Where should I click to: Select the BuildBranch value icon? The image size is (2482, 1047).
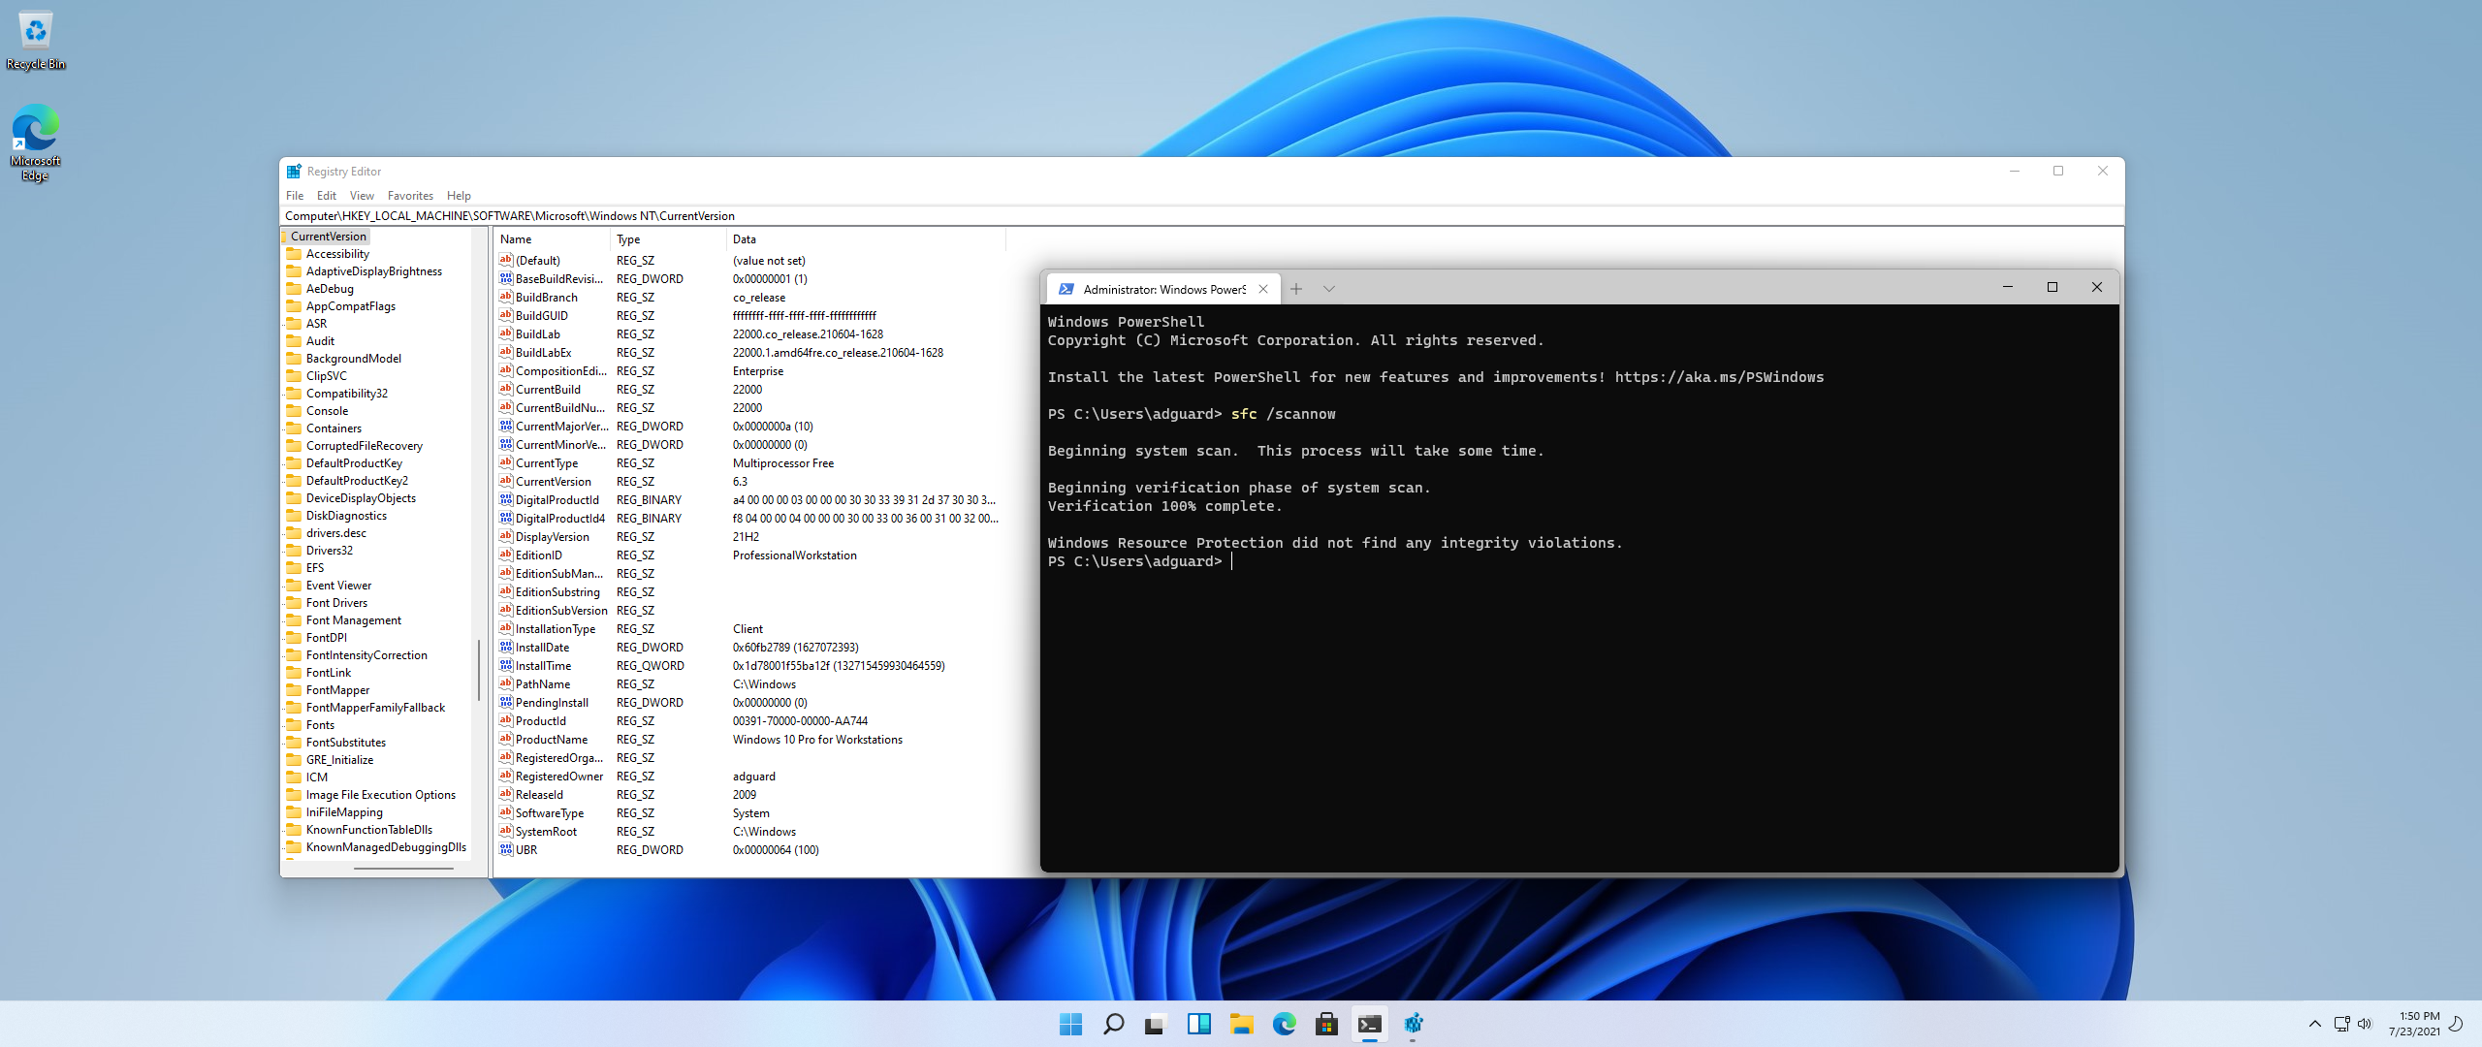pyautogui.click(x=506, y=298)
